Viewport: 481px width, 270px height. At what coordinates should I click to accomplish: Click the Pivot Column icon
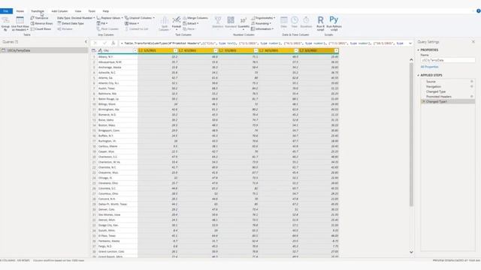point(98,29)
